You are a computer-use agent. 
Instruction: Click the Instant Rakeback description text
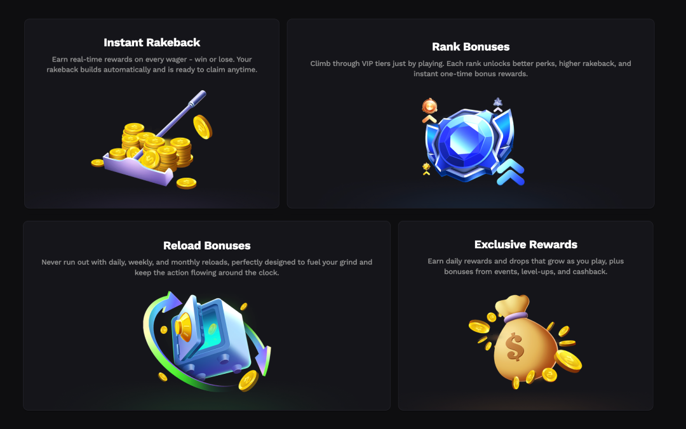pyautogui.click(x=152, y=64)
